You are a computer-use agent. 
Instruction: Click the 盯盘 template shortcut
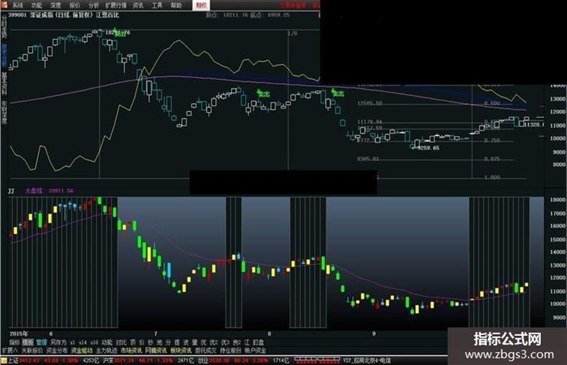[x=259, y=342]
